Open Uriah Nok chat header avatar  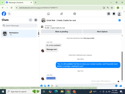(x=43, y=20)
